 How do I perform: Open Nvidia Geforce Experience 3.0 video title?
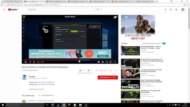coord(152,60)
